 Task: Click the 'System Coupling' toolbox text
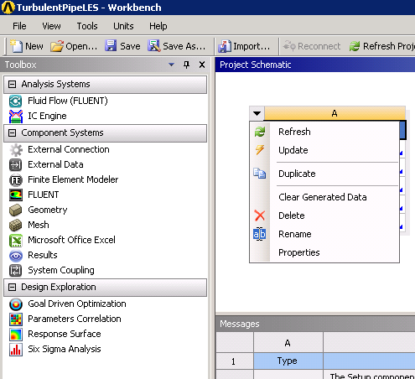click(61, 270)
